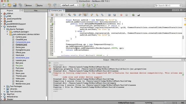186x104 pixels.
Task: Click the Debug Project toolbar icon
Action: pos(88,5)
